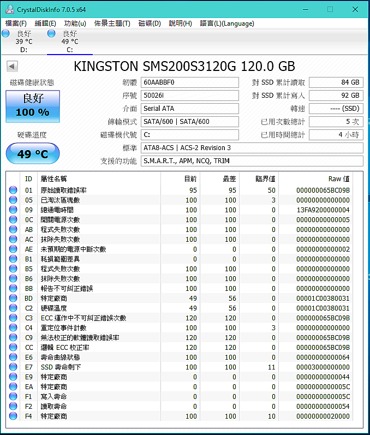This screenshot has width=370, height=435.
Task: Click status orb for C4 重定位事件計數
Action: 13,327
